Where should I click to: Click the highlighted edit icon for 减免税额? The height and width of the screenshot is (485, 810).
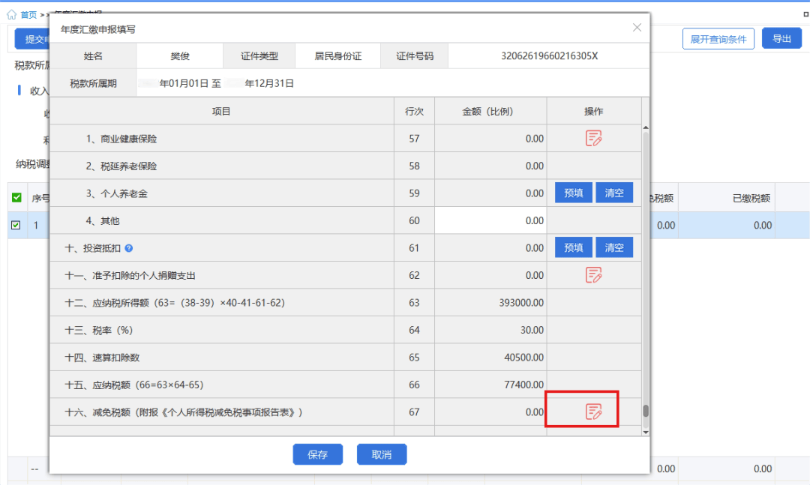coord(593,409)
